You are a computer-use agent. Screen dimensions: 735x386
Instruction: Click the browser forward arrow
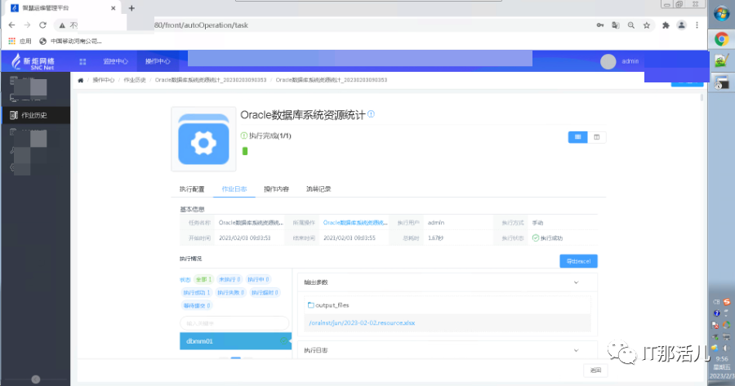click(x=27, y=25)
